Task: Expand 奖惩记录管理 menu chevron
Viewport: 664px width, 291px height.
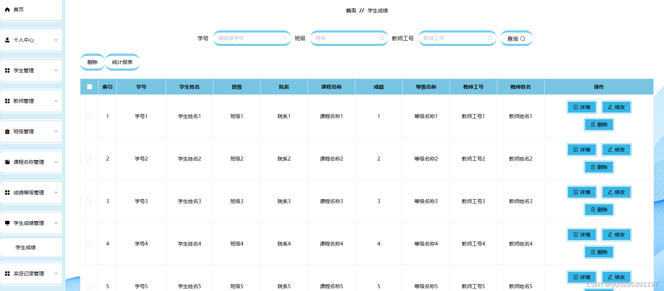Action: (x=56, y=274)
